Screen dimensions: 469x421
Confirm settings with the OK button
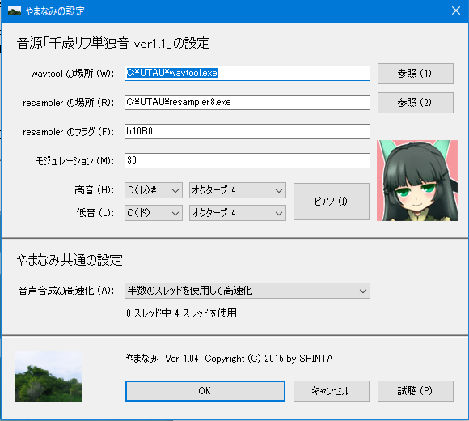[x=205, y=391]
